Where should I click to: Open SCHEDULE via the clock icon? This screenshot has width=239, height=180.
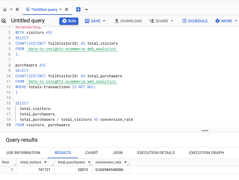[185, 21]
